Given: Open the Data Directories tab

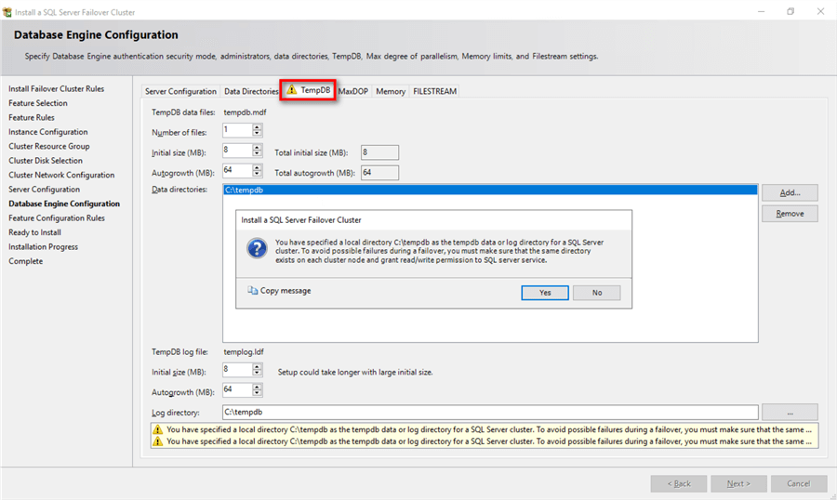Looking at the screenshot, I should tap(250, 91).
